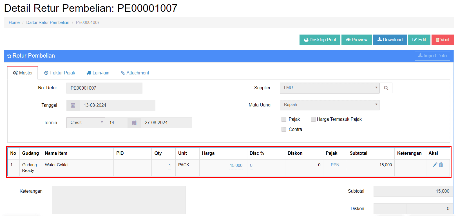This screenshot has height=216, width=458.
Task: Open the Supplier LMU dropdown
Action: pyautogui.click(x=330, y=88)
